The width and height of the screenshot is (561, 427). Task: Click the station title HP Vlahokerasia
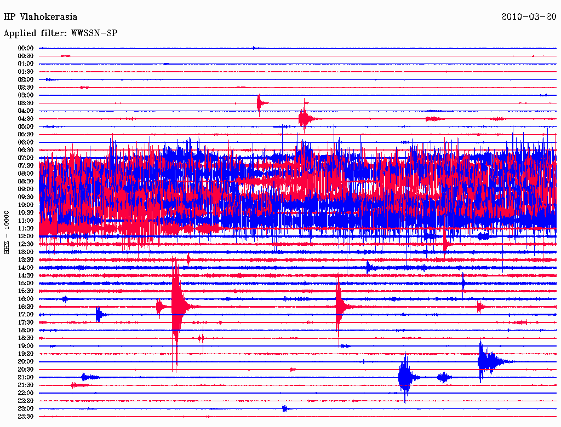(x=41, y=17)
